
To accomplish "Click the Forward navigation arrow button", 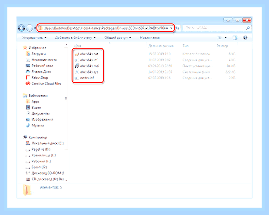I will (x=30, y=28).
